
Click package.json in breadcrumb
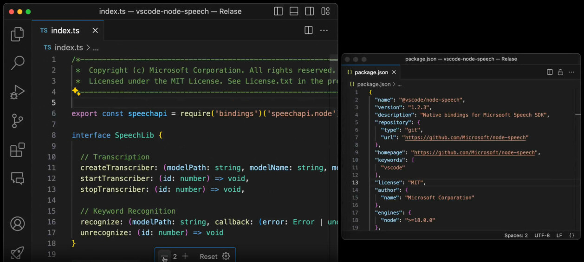pyautogui.click(x=374, y=85)
